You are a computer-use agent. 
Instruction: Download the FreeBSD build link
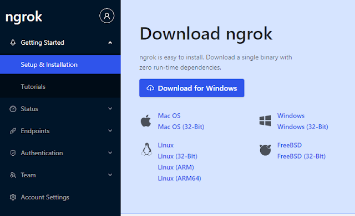[x=290, y=145]
